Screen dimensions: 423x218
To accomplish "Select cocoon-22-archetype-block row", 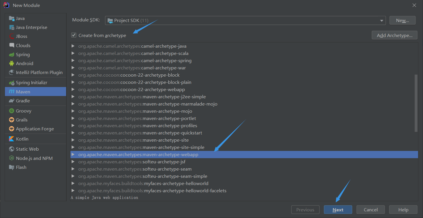I will point(244,75).
